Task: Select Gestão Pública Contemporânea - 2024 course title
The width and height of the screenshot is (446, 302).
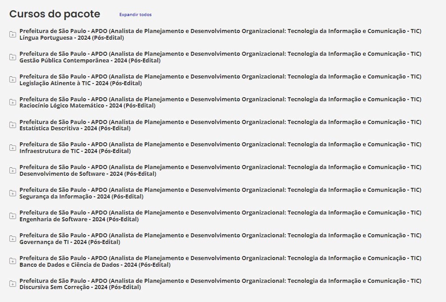Action: [90, 61]
